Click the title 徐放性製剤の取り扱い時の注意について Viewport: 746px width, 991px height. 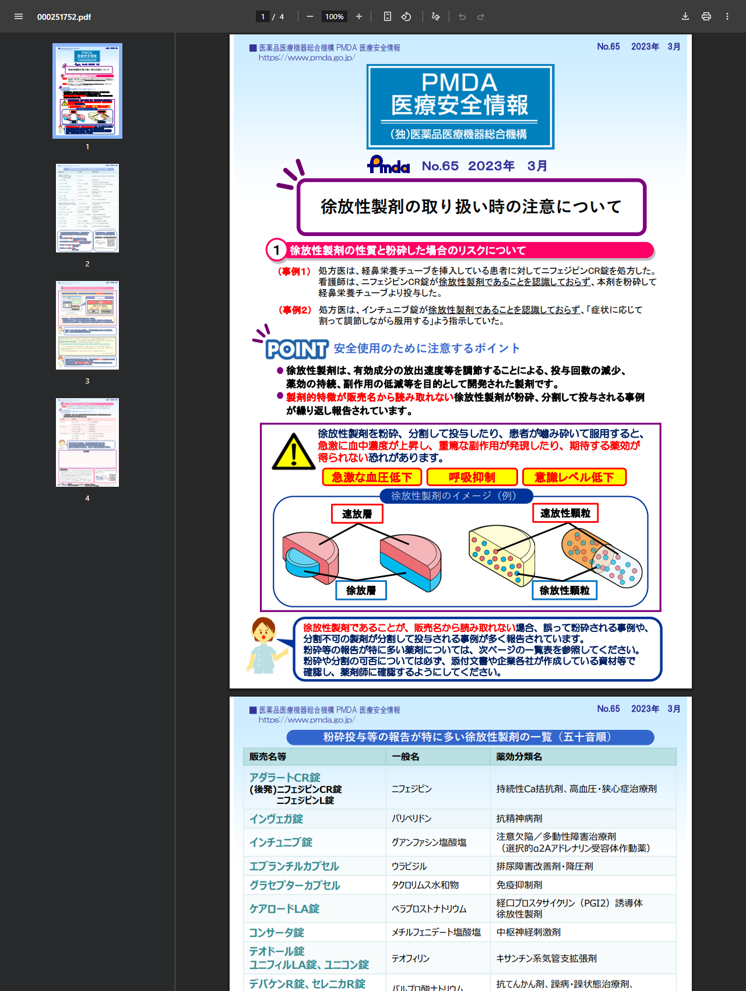pyautogui.click(x=471, y=207)
